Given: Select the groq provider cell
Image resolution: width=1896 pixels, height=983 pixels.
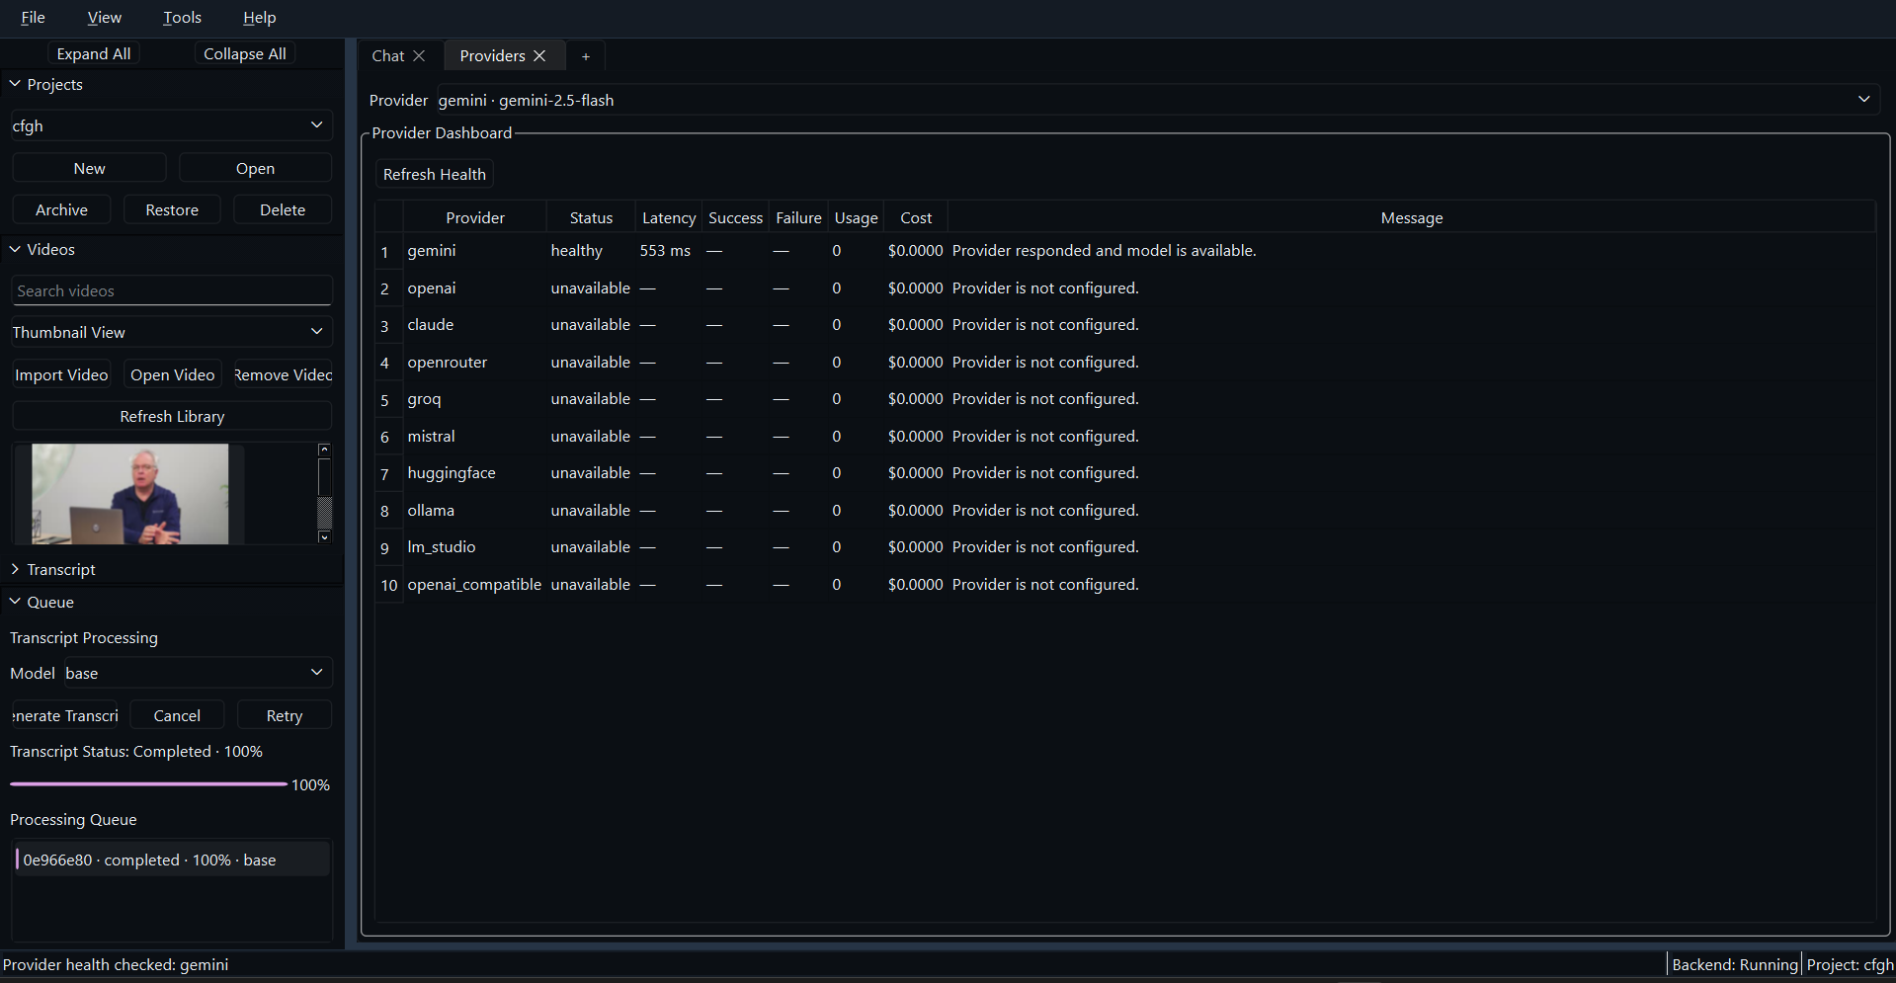Looking at the screenshot, I should [x=475, y=399].
